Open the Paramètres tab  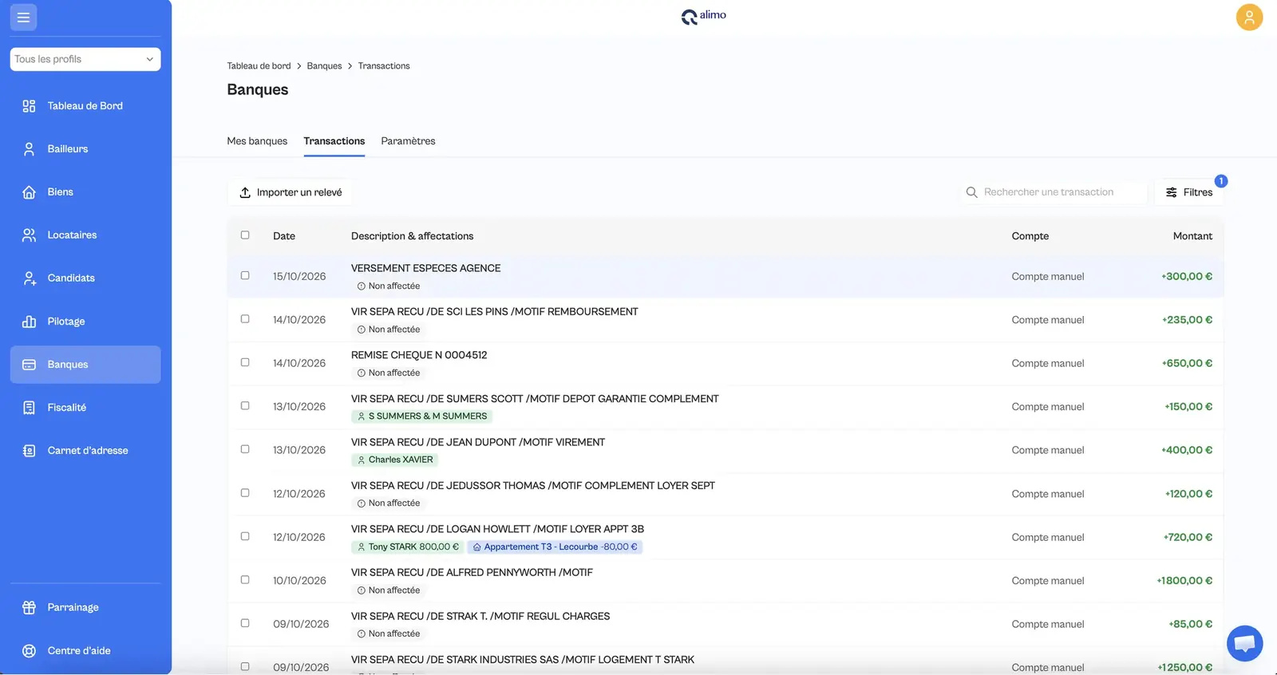[408, 141]
